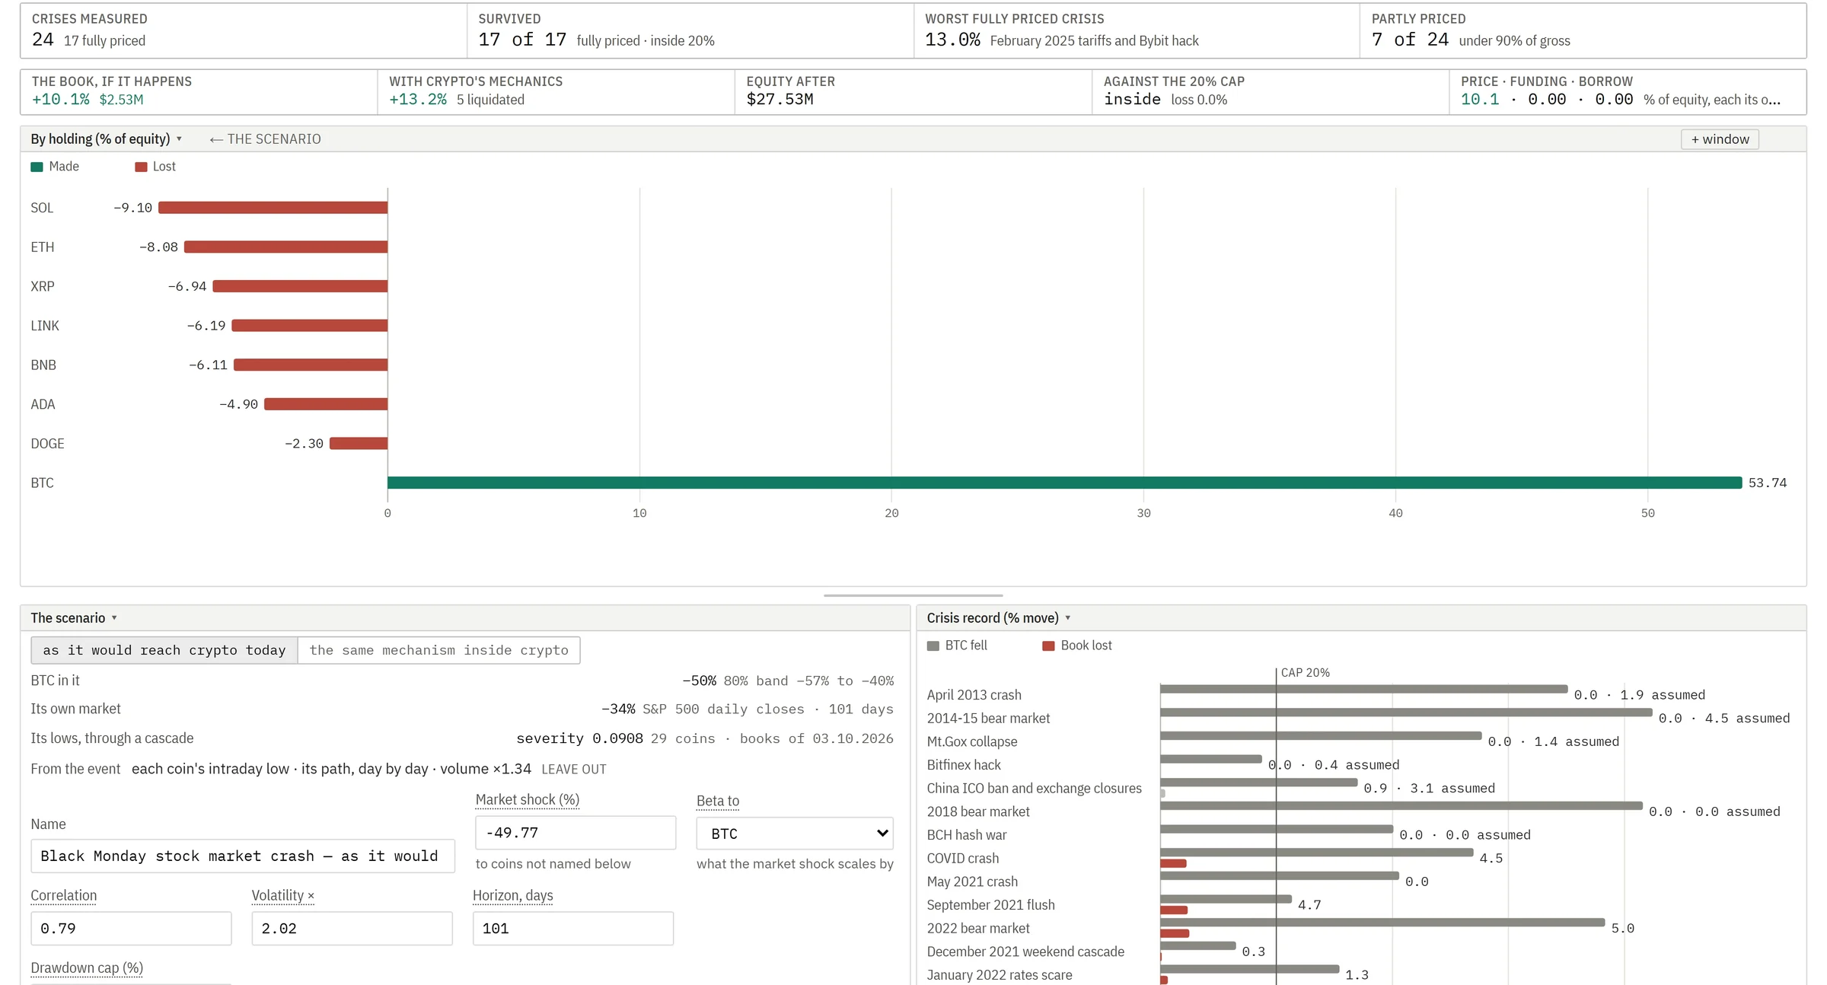Click the 'Drawdown cap (%)' label
Screen dimensions: 1827x985
pyautogui.click(x=87, y=968)
